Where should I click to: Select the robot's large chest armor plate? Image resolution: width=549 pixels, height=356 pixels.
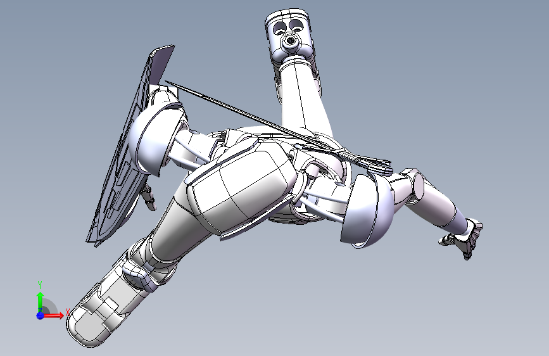[x=242, y=188]
